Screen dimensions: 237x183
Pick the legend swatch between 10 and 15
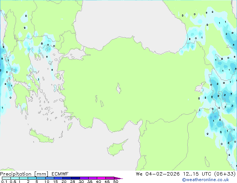(x=50, y=178)
